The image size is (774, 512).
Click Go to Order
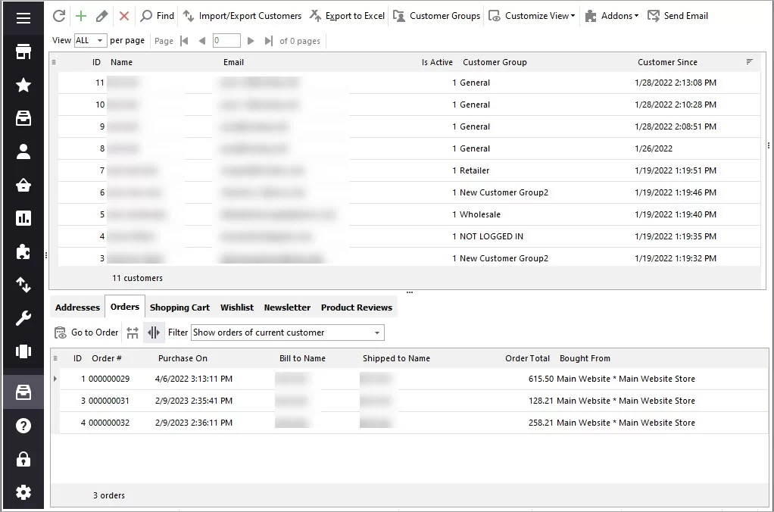click(87, 332)
